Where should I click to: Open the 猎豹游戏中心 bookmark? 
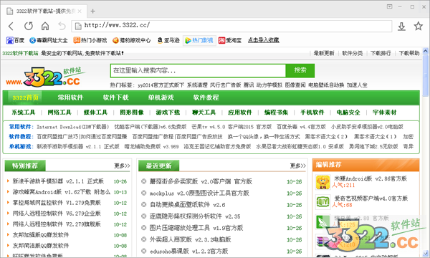coord(132,40)
